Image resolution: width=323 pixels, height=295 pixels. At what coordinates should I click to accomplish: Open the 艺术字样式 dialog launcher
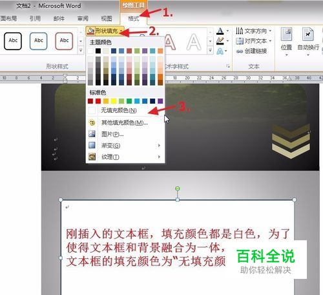pos(228,66)
